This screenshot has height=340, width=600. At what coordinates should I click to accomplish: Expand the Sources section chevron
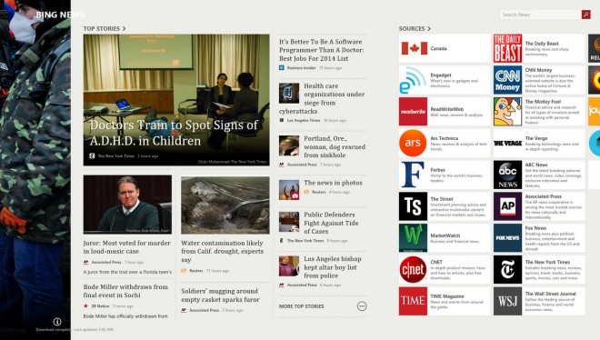[429, 29]
